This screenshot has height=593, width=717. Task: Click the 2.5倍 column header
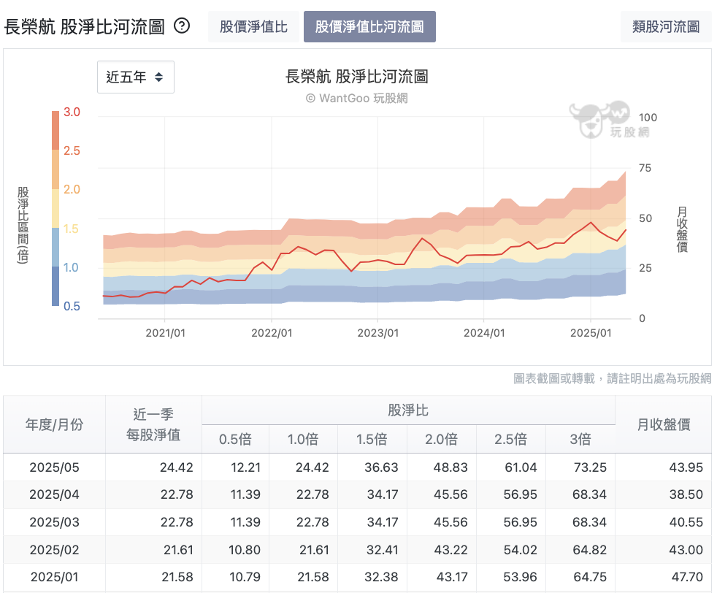(x=511, y=440)
